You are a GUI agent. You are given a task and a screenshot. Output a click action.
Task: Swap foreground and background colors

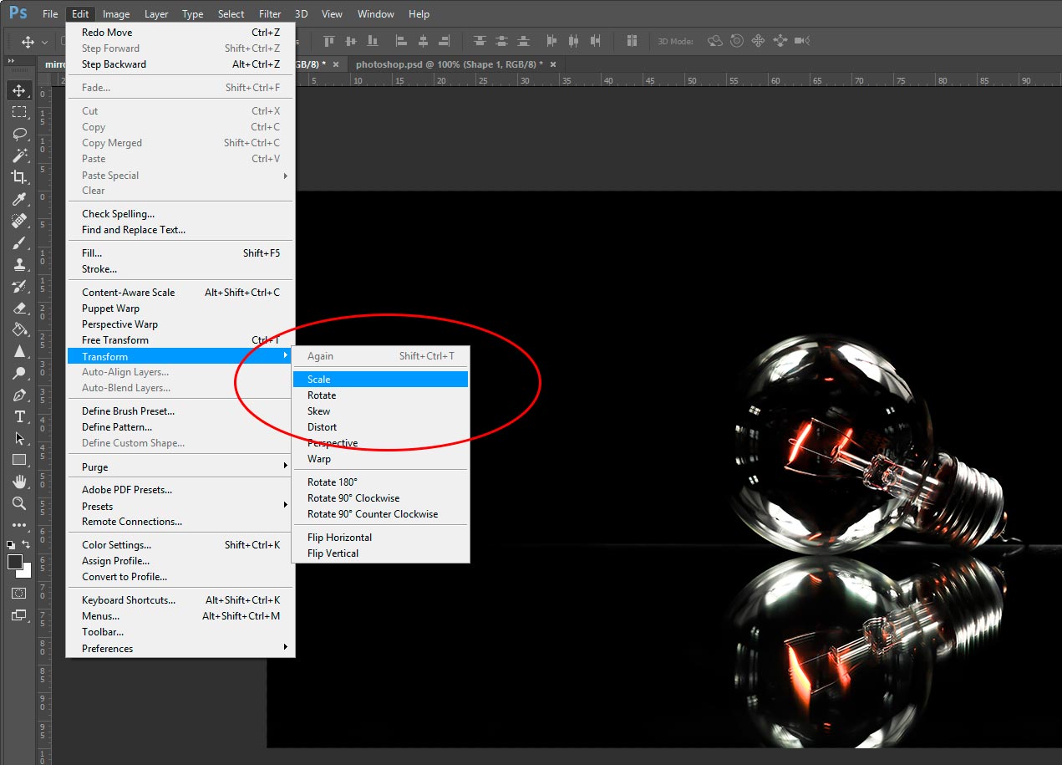pos(27,545)
